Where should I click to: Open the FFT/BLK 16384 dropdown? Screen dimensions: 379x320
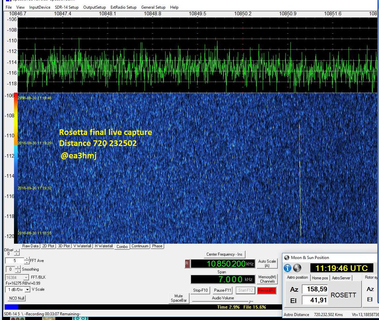(26, 277)
